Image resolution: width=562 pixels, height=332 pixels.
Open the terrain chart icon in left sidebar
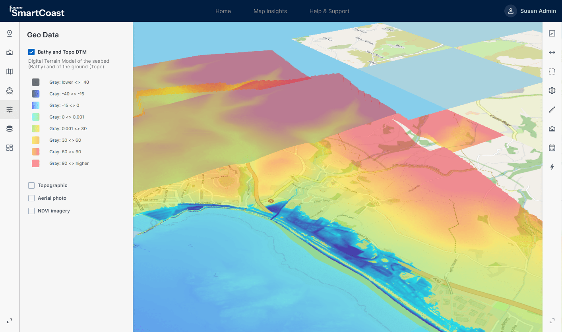tap(10, 52)
